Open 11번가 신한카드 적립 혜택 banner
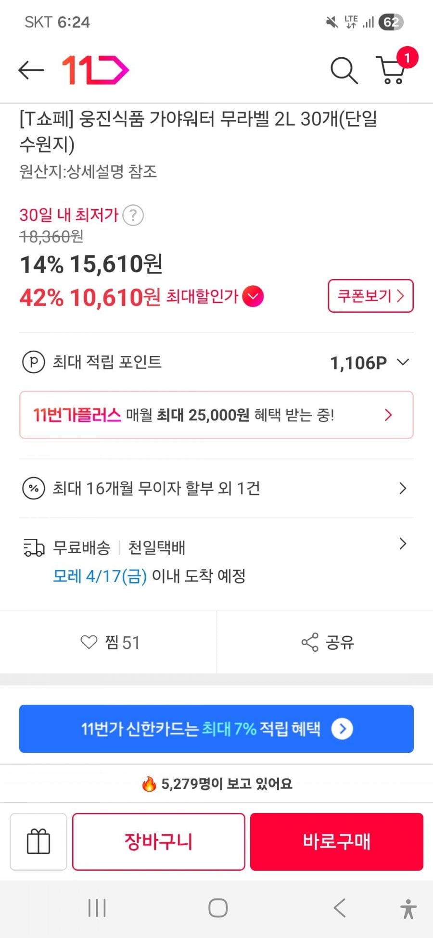433x938 pixels. tap(216, 729)
